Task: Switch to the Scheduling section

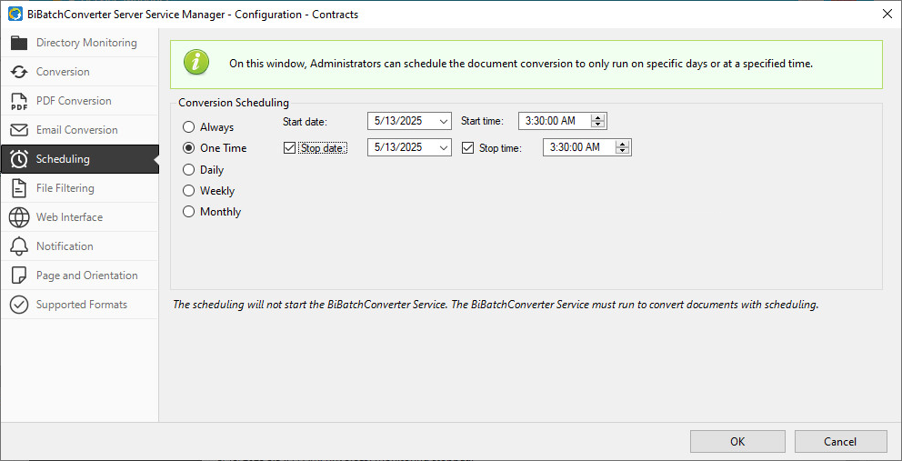Action: pos(63,159)
